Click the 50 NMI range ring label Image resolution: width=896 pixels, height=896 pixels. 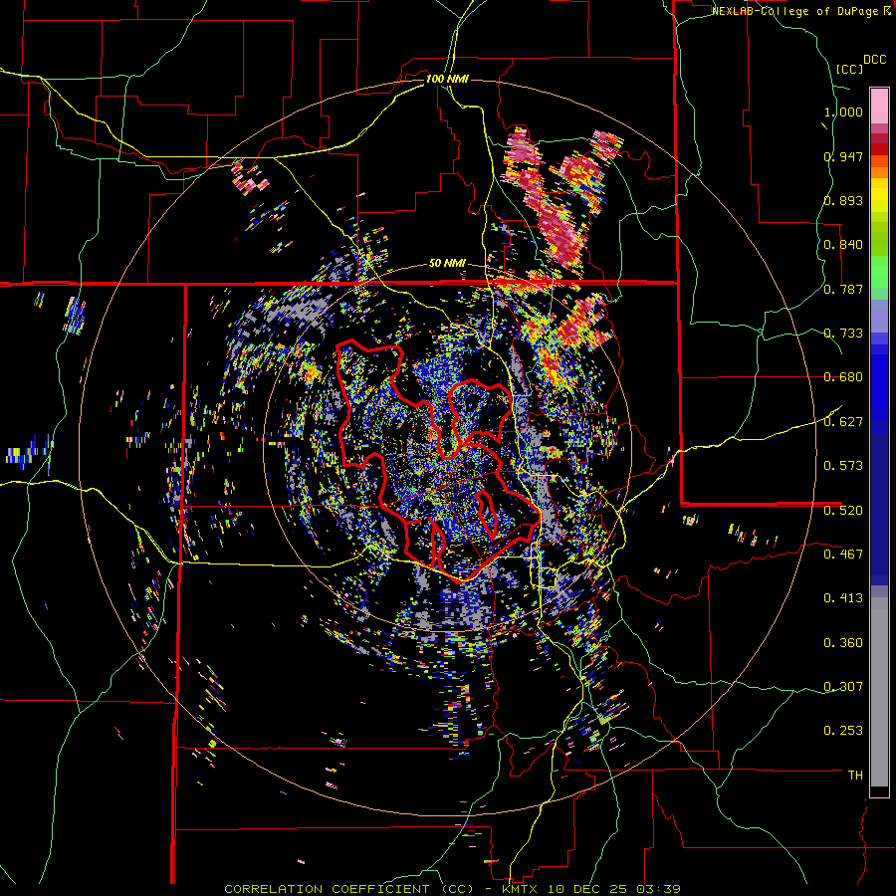pyautogui.click(x=447, y=264)
